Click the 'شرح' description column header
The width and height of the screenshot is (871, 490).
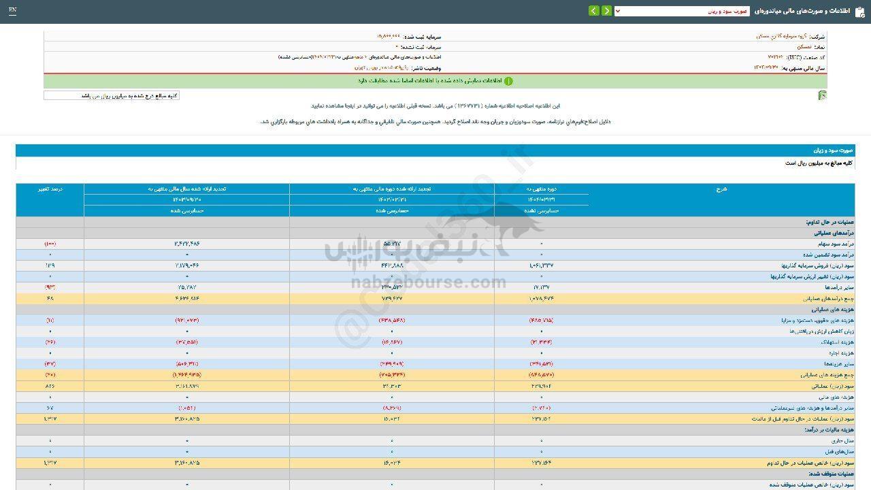pyautogui.click(x=721, y=189)
